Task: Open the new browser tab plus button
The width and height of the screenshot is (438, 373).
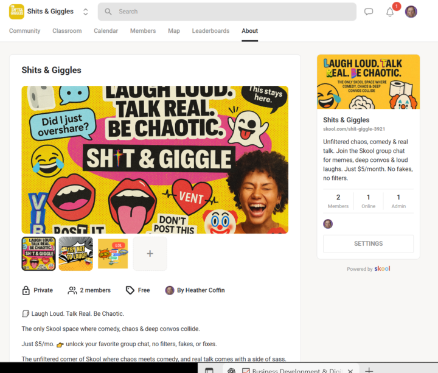Action: pyautogui.click(x=369, y=370)
